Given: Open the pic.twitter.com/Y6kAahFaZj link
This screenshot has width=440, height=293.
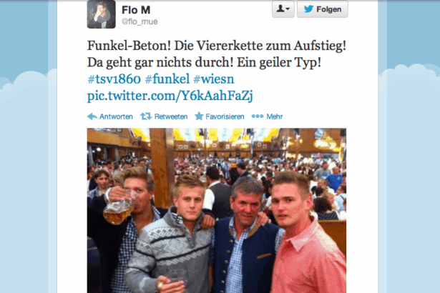Looking at the screenshot, I should (x=170, y=96).
